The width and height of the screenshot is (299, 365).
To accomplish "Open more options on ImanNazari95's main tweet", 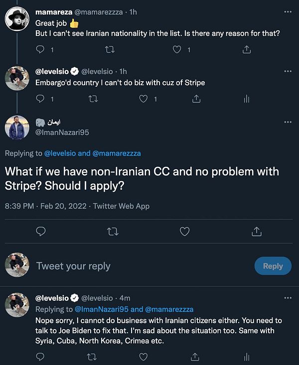I will tap(288, 122).
